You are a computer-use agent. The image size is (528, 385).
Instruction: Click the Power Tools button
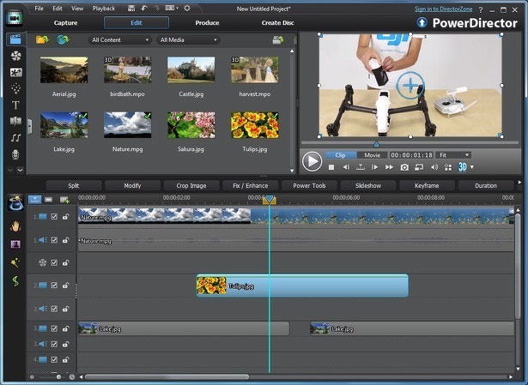pos(309,185)
